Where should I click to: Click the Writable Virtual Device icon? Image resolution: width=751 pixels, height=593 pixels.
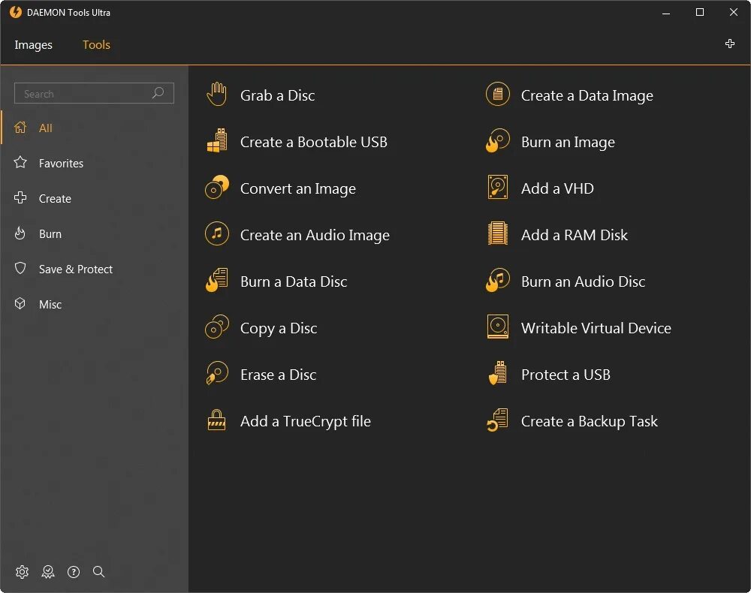point(498,327)
